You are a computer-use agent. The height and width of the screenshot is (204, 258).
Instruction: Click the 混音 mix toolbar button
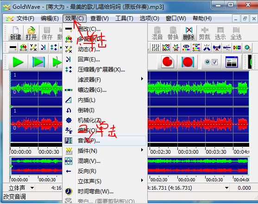pyautogui.click(x=157, y=33)
